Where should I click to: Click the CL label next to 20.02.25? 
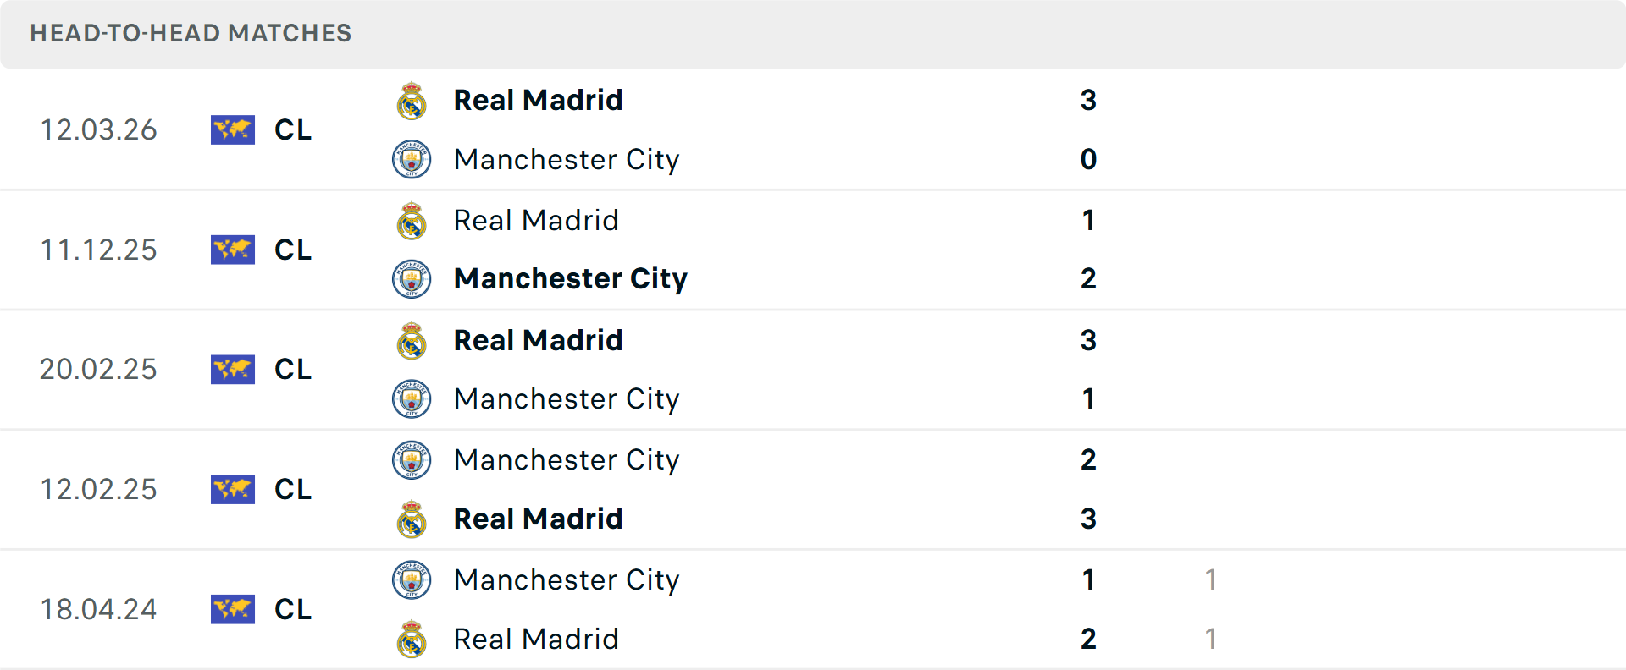[292, 370]
